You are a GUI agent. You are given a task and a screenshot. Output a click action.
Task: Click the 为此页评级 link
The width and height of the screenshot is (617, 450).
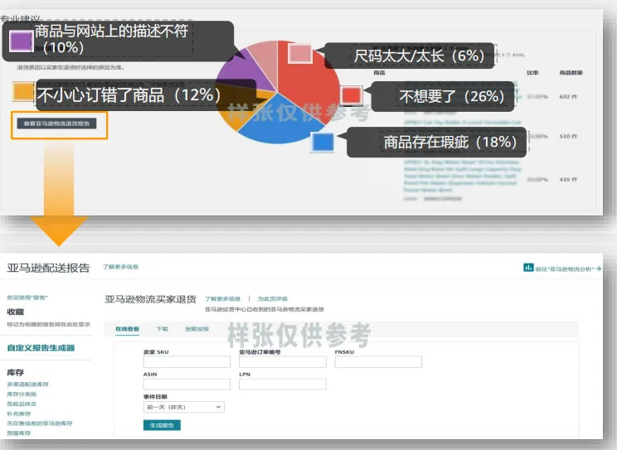click(272, 299)
